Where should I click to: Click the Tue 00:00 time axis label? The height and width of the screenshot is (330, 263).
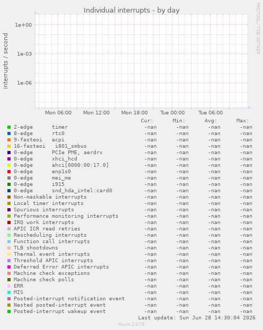pyautogui.click(x=173, y=113)
